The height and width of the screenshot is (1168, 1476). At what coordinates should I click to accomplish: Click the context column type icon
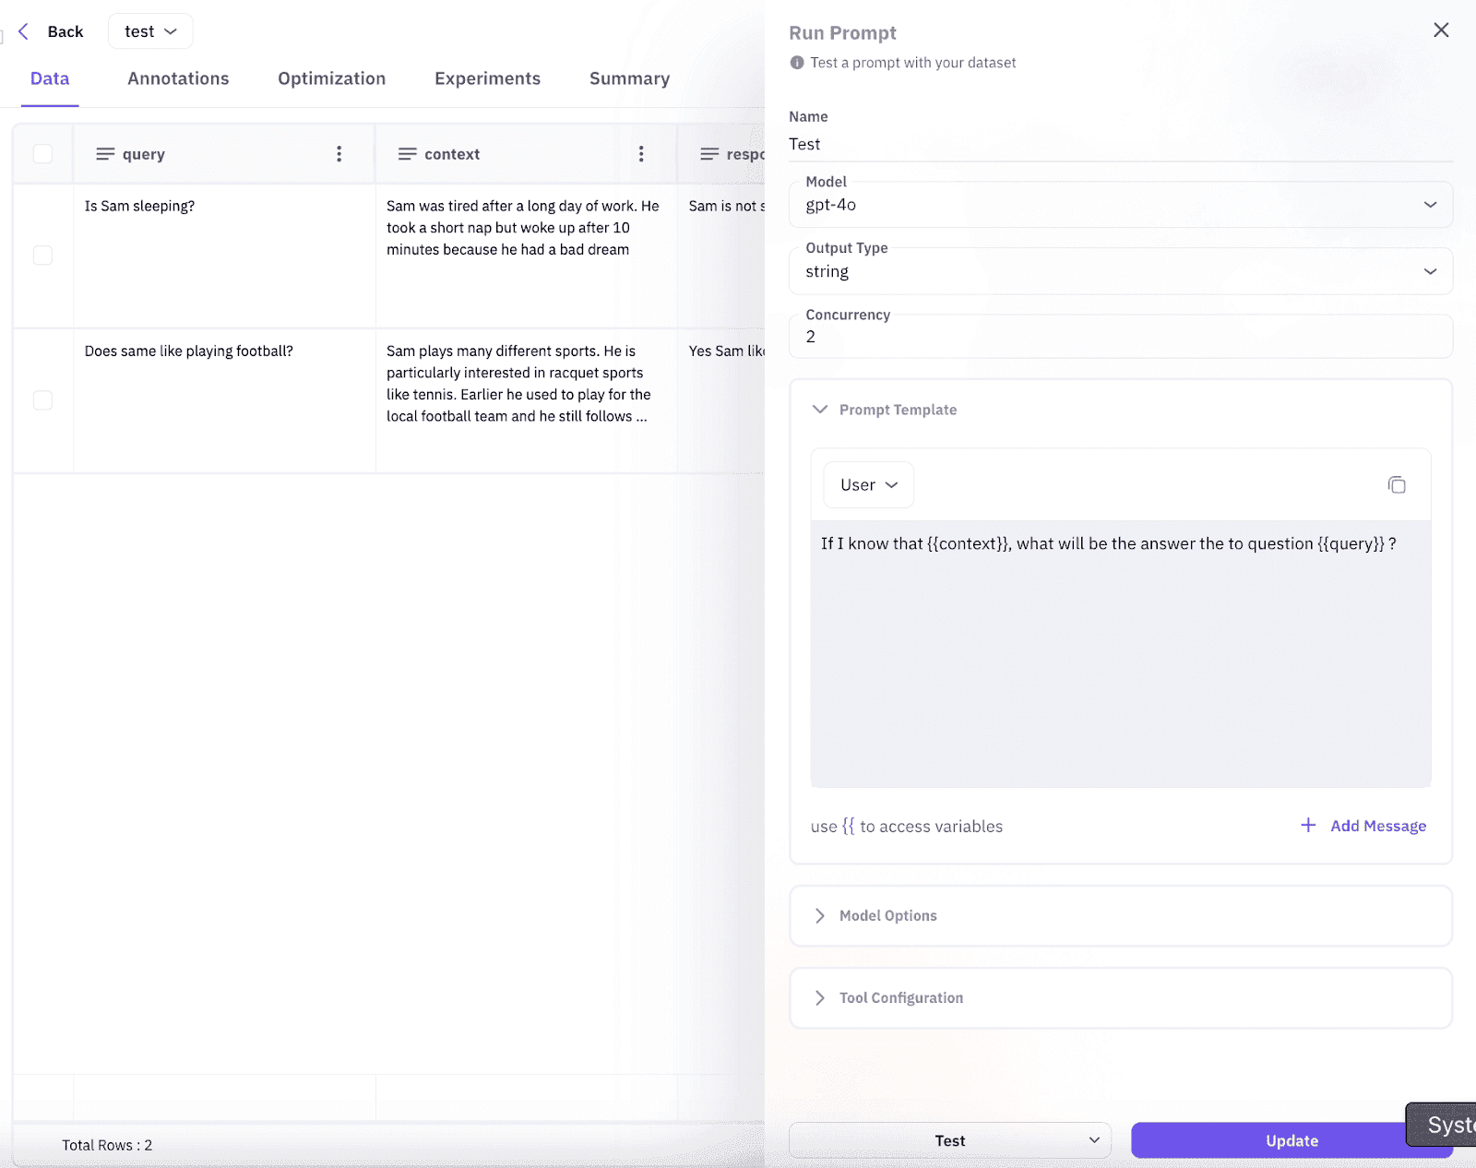pyautogui.click(x=407, y=154)
